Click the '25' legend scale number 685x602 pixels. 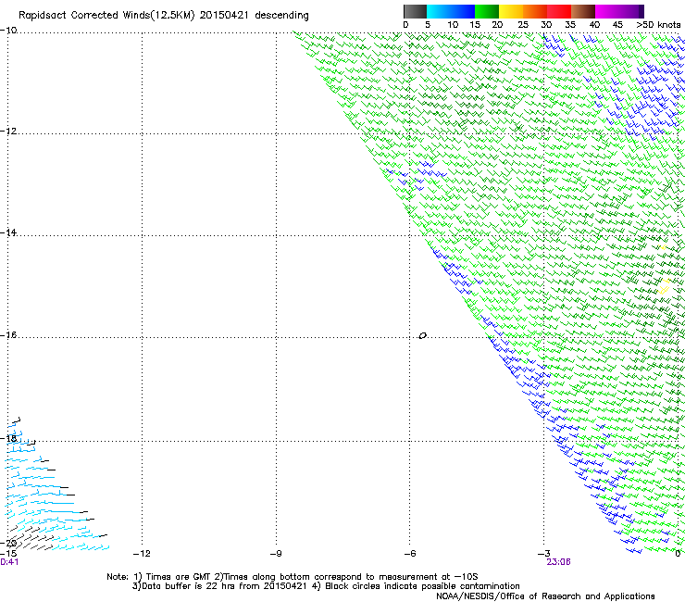point(523,25)
